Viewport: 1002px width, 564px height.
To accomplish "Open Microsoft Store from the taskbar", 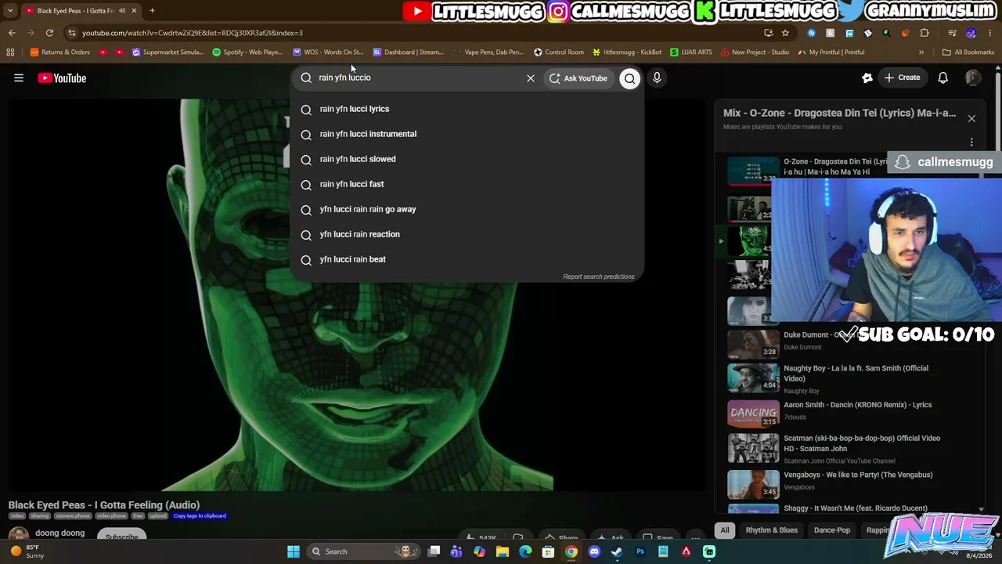I will (548, 551).
